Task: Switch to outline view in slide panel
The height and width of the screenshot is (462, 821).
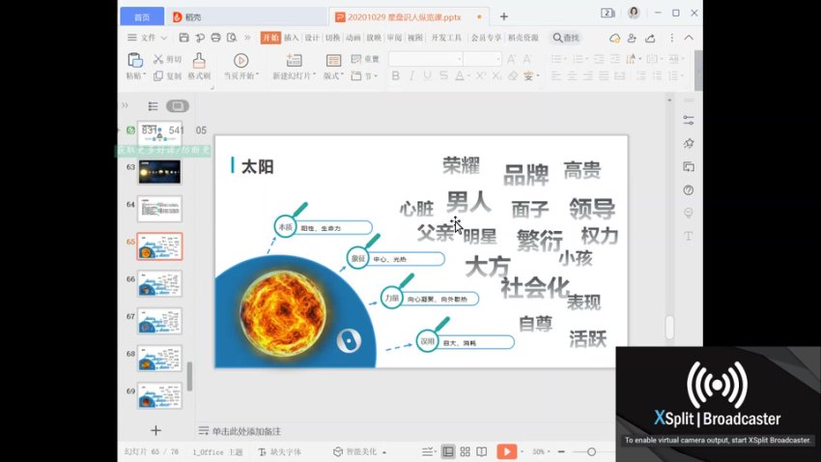Action: coord(153,106)
